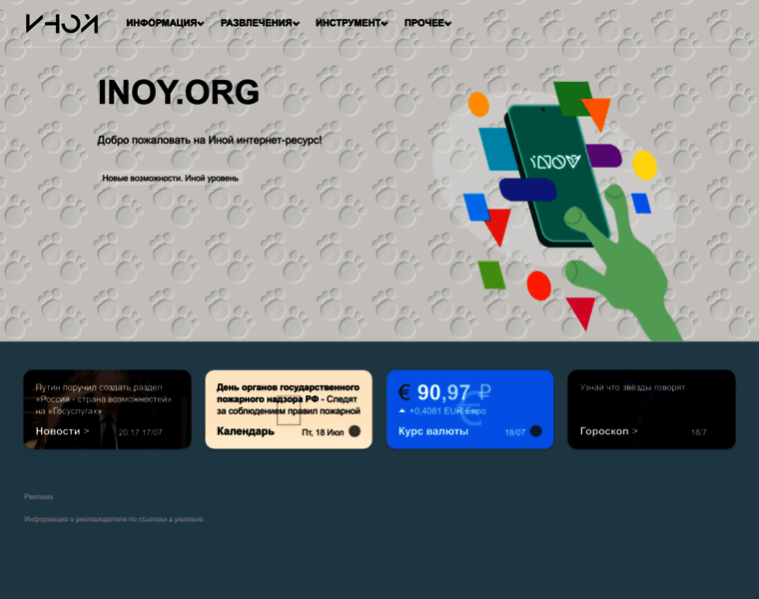Viewport: 759px width, 599px height.
Task: Click the INOY.ORG heading
Action: pyautogui.click(x=179, y=92)
